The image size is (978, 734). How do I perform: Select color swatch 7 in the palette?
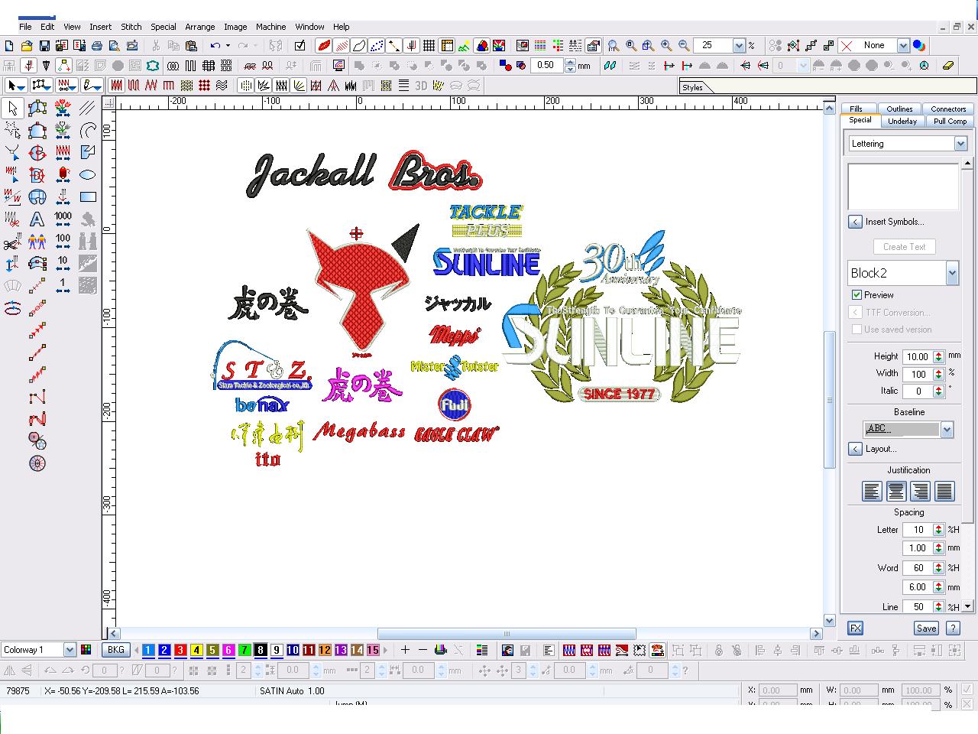pyautogui.click(x=244, y=650)
